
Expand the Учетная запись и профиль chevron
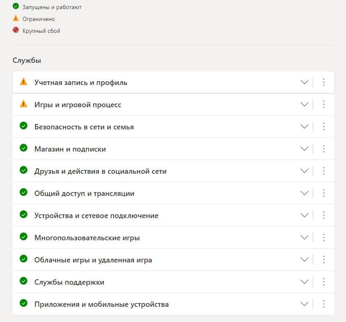coord(304,82)
